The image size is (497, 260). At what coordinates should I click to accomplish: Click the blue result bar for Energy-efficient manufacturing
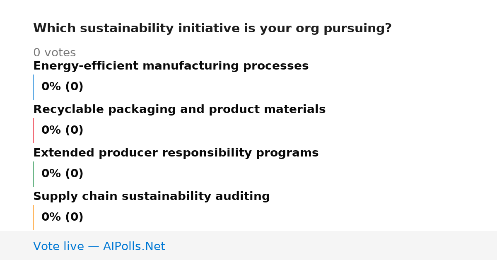(33, 87)
